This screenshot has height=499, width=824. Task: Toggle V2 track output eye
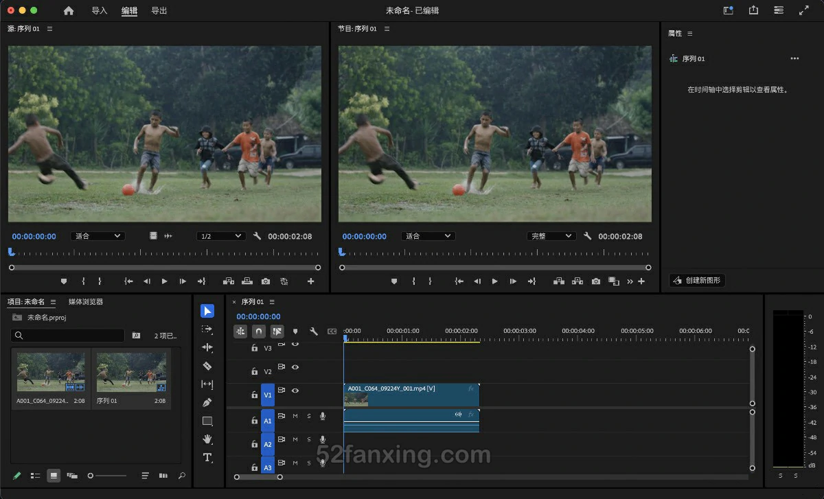pyautogui.click(x=295, y=367)
